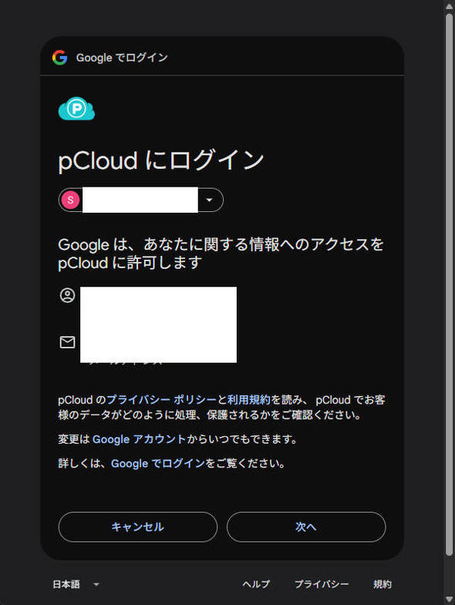This screenshot has width=455, height=605.
Task: Expand the account chooser dropdown arrow
Action: coord(209,200)
